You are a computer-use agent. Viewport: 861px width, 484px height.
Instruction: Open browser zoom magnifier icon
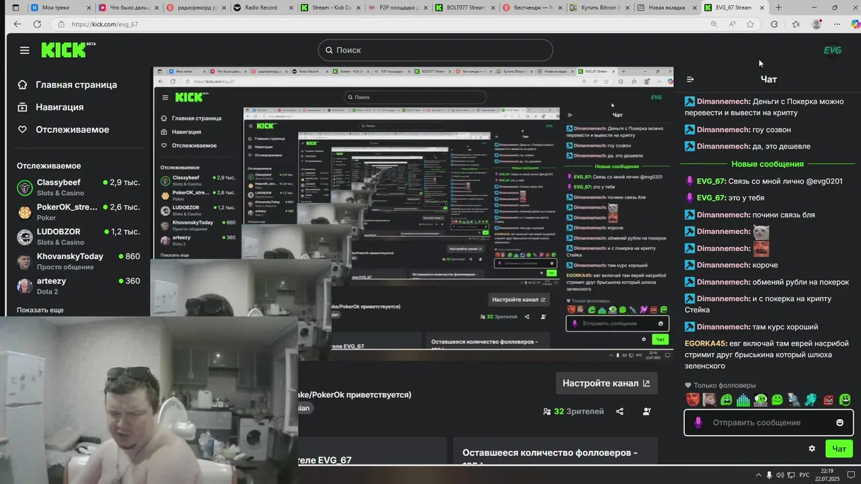click(714, 24)
